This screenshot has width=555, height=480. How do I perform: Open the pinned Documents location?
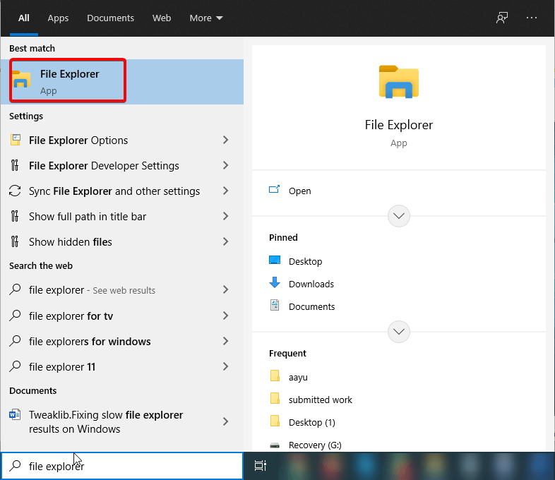tap(311, 306)
